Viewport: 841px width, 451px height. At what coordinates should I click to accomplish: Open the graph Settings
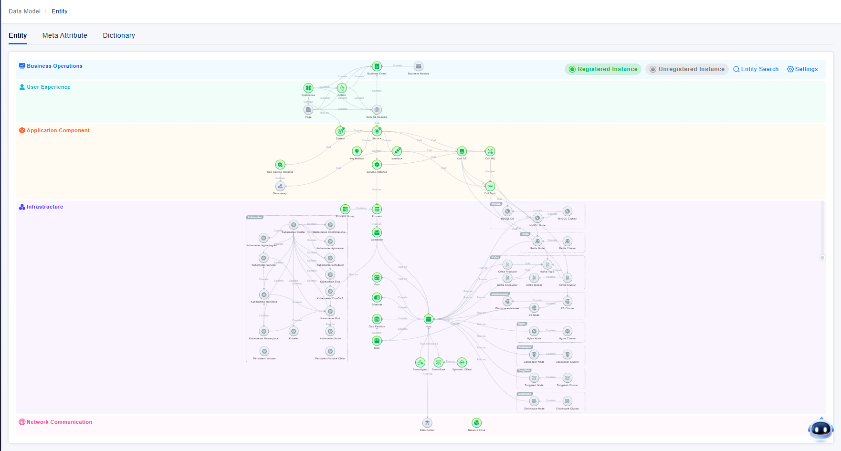pos(802,69)
